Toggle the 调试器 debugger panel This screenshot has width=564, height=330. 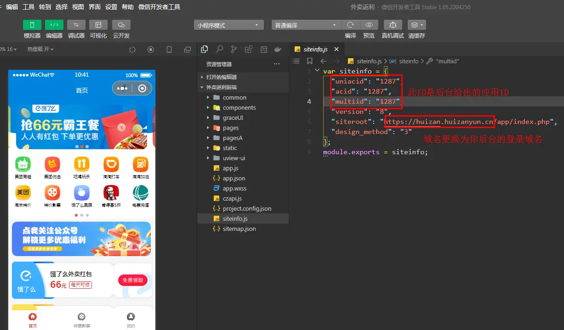point(76,25)
